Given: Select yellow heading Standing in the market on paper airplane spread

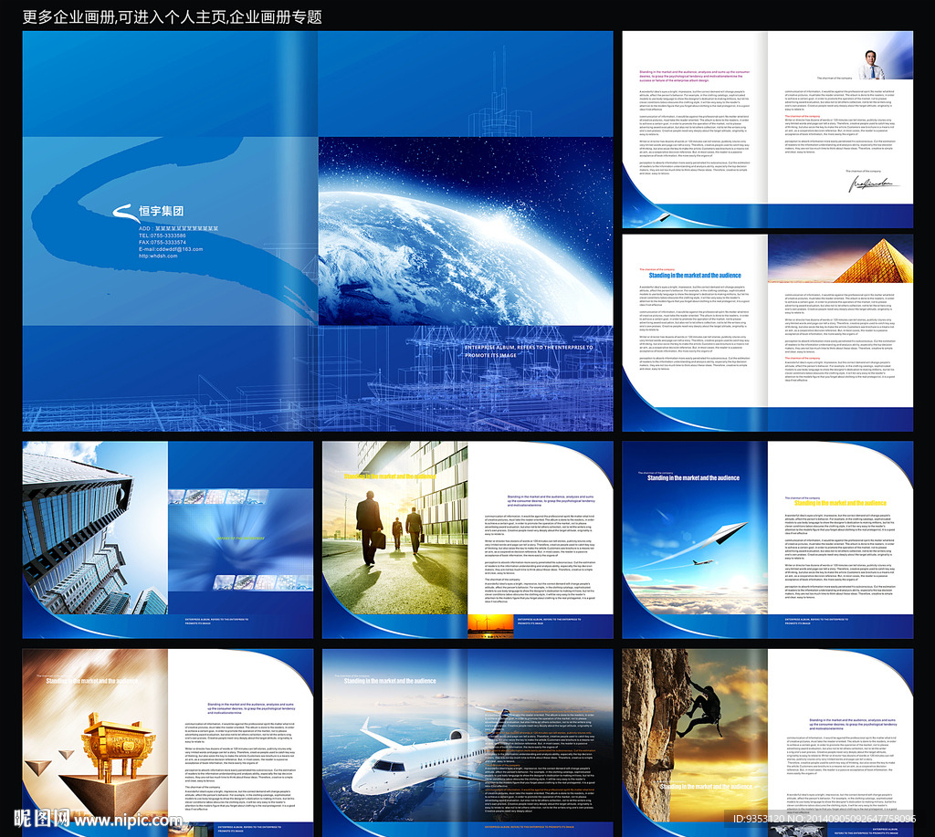Looking at the screenshot, I should click(840, 503).
